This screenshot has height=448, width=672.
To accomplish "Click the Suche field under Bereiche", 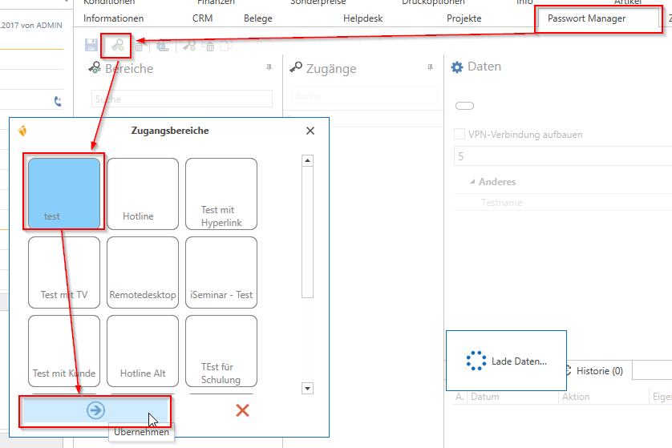I will coord(181,99).
